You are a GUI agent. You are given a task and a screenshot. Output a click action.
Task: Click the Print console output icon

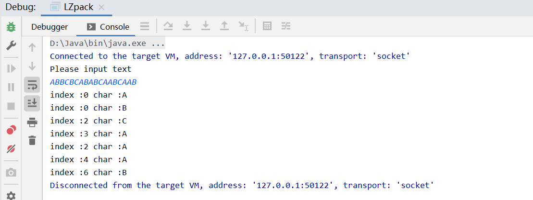[x=32, y=122]
